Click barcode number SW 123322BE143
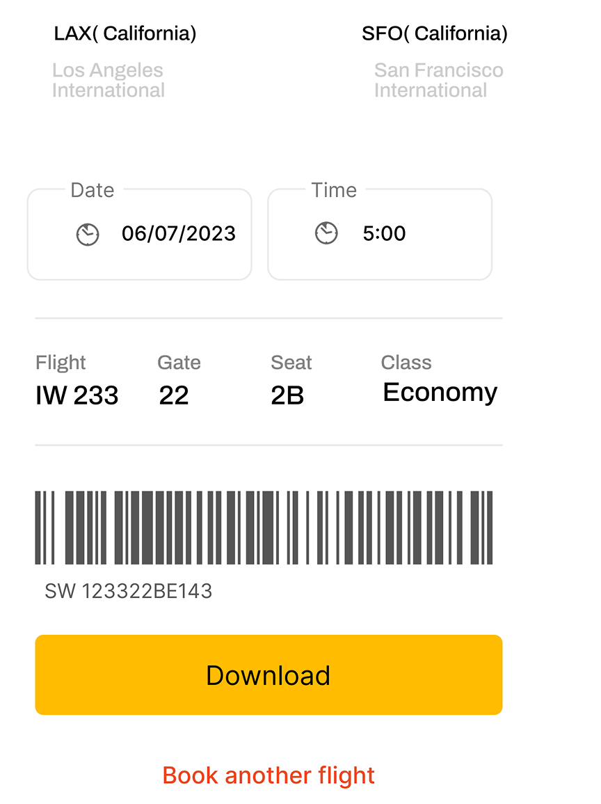The width and height of the screenshot is (601, 804). point(129,591)
